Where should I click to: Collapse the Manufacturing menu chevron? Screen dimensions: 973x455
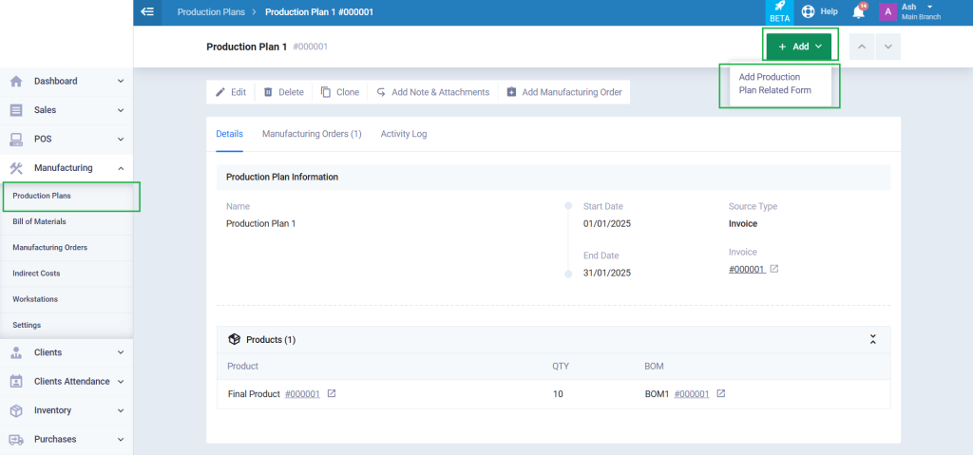[x=121, y=168]
